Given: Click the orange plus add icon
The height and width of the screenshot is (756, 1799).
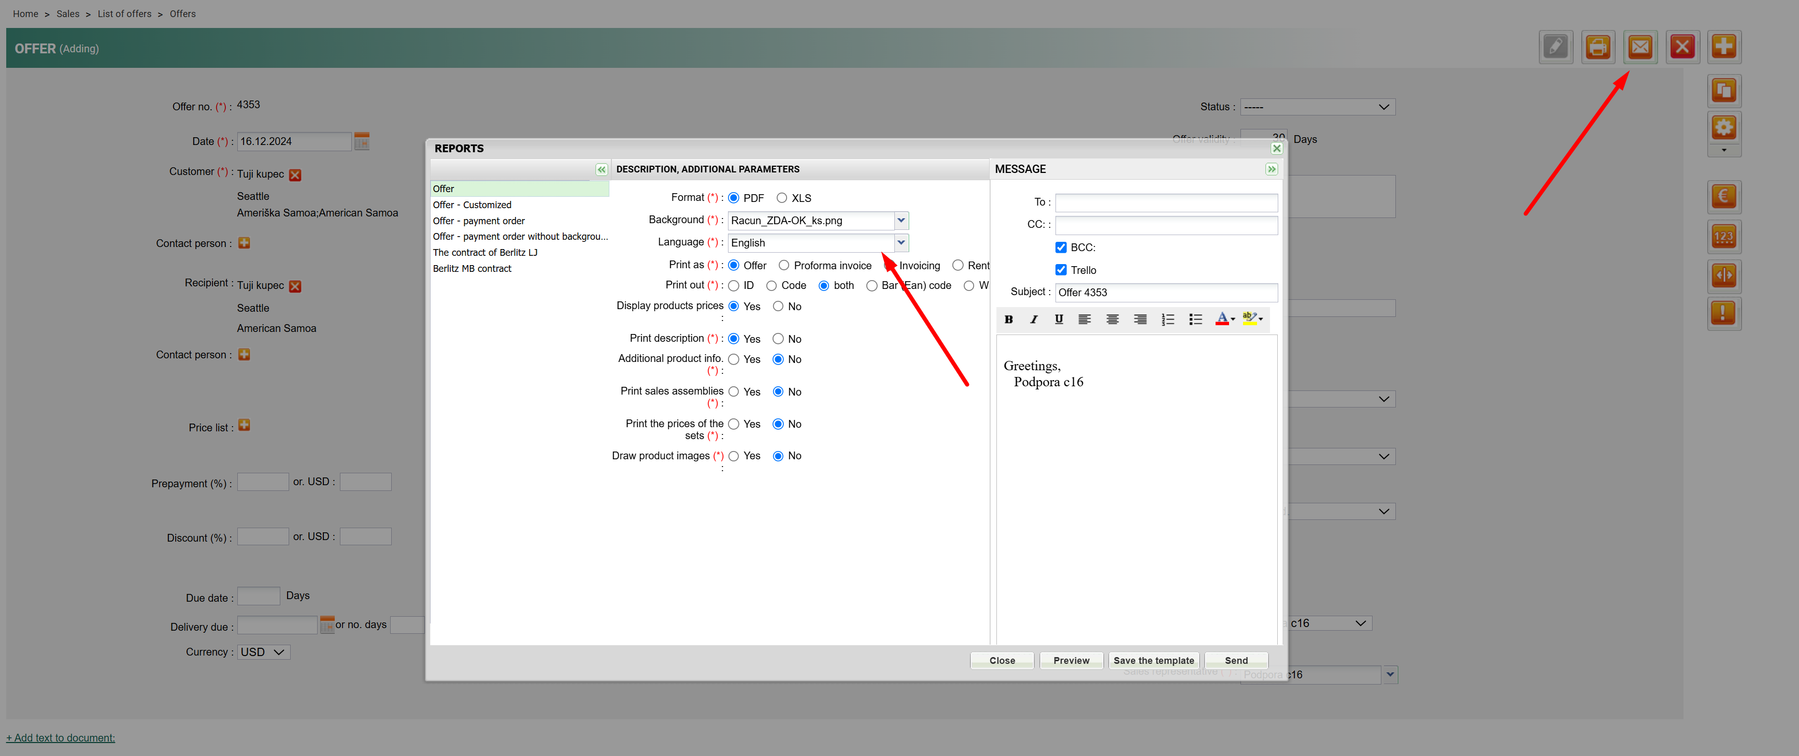Looking at the screenshot, I should click(1723, 48).
